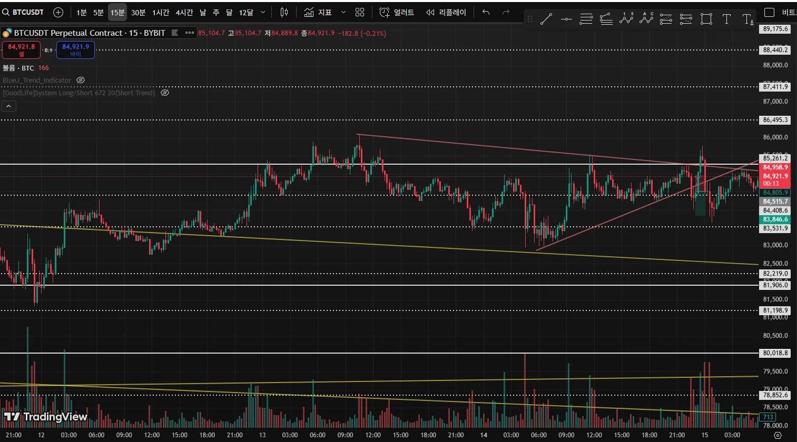
Task: Expand the favorite indicators dropdown arrow
Action: click(343, 12)
